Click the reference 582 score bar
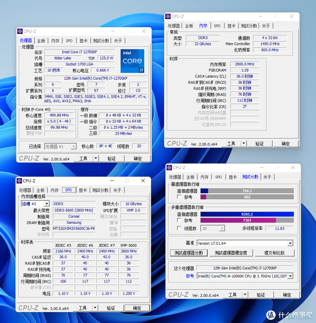Screen dimensions: 316x323 click(x=247, y=197)
